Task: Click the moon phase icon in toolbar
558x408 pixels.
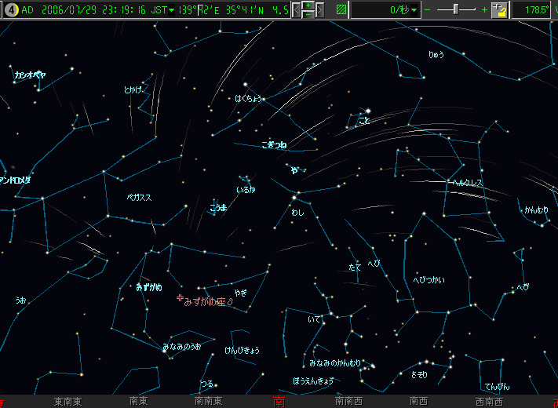Action: (x=10, y=9)
